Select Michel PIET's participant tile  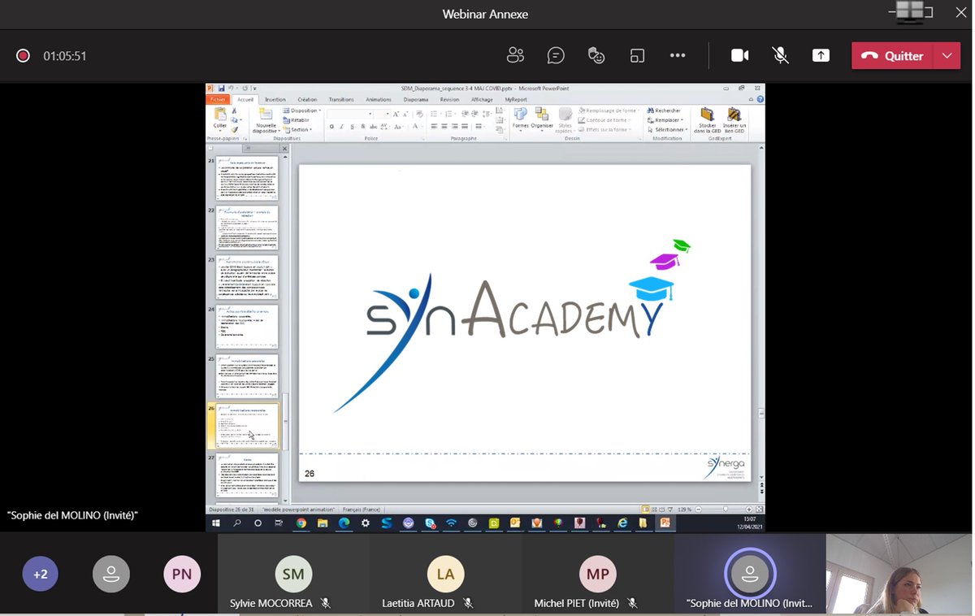597,574
